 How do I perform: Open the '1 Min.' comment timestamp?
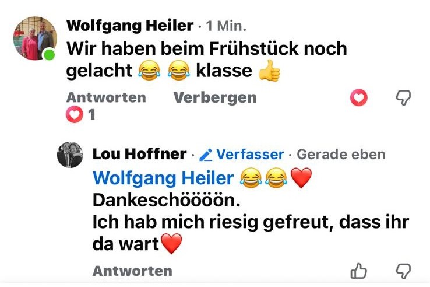click(x=226, y=26)
